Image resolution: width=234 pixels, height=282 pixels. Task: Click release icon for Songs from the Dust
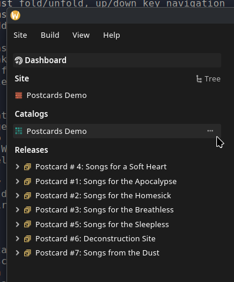(28, 253)
